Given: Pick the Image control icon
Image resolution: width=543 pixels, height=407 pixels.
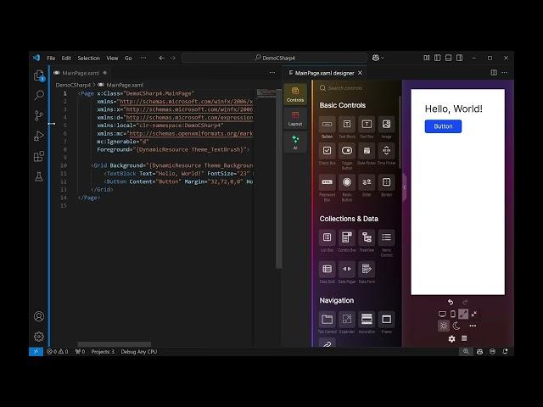Looking at the screenshot, I should [387, 125].
